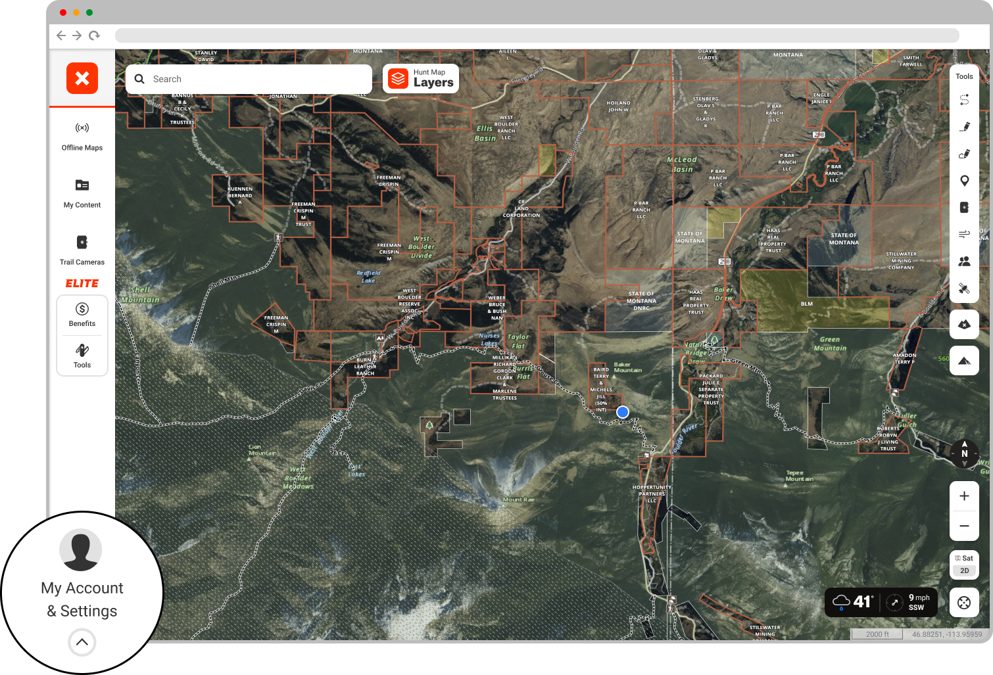Select the line drawing tool

coord(964,127)
